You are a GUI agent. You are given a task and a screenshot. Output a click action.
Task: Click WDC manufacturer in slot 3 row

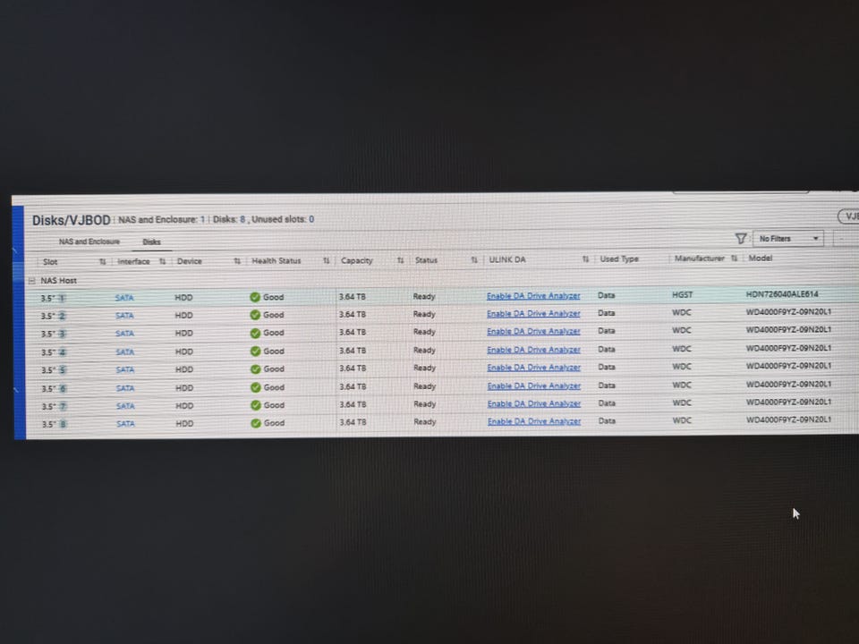click(682, 330)
